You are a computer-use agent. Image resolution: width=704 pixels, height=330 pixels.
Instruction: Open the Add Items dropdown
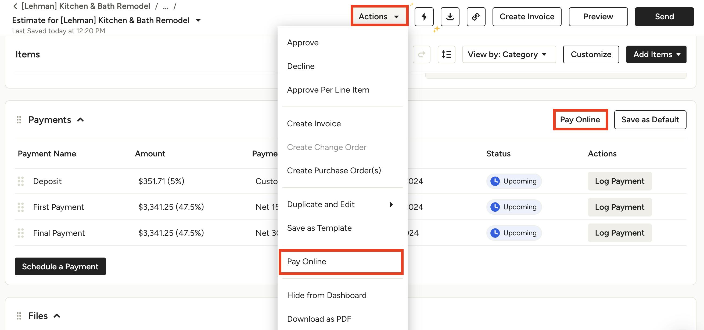point(656,54)
